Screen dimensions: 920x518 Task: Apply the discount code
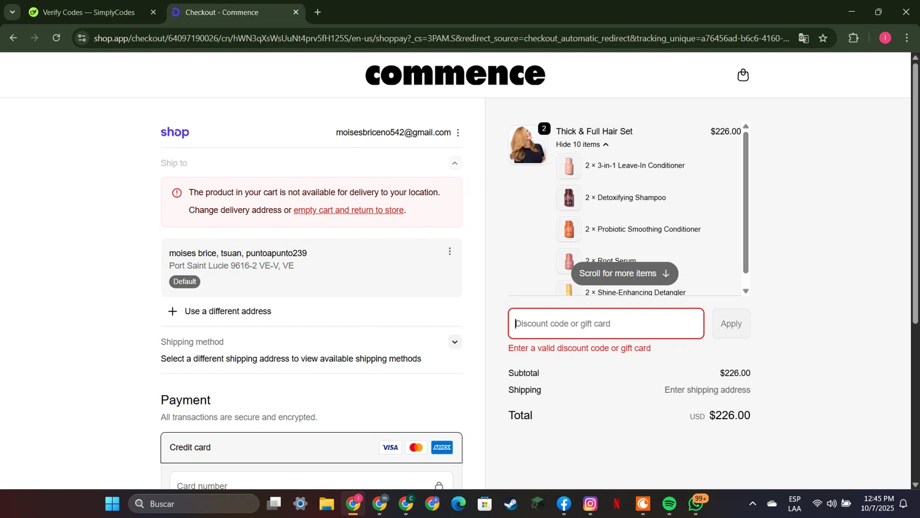[x=731, y=323]
